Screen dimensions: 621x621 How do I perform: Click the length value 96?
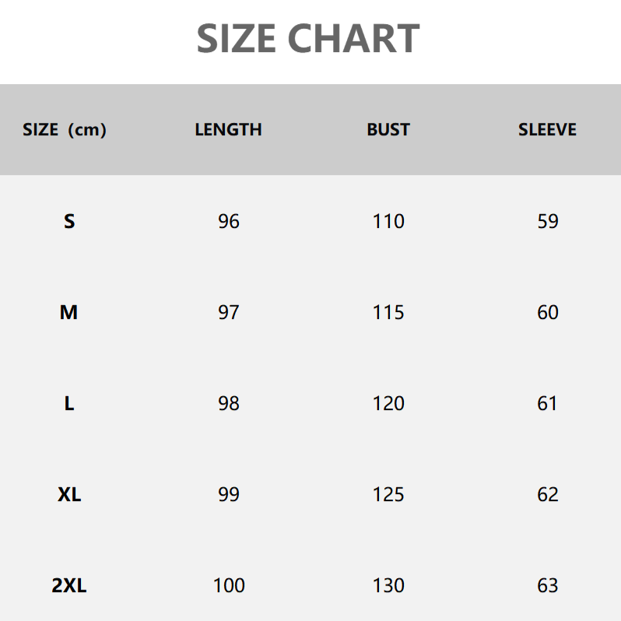[x=229, y=222]
